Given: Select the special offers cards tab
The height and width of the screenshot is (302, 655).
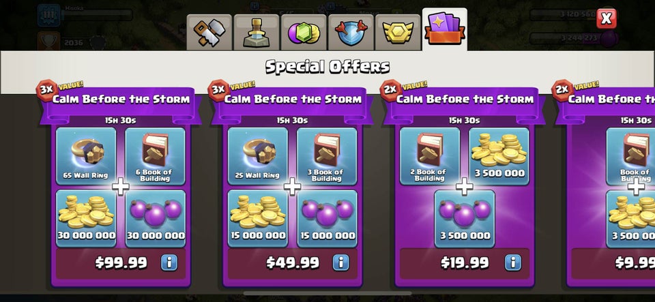Looking at the screenshot, I should 444,29.
